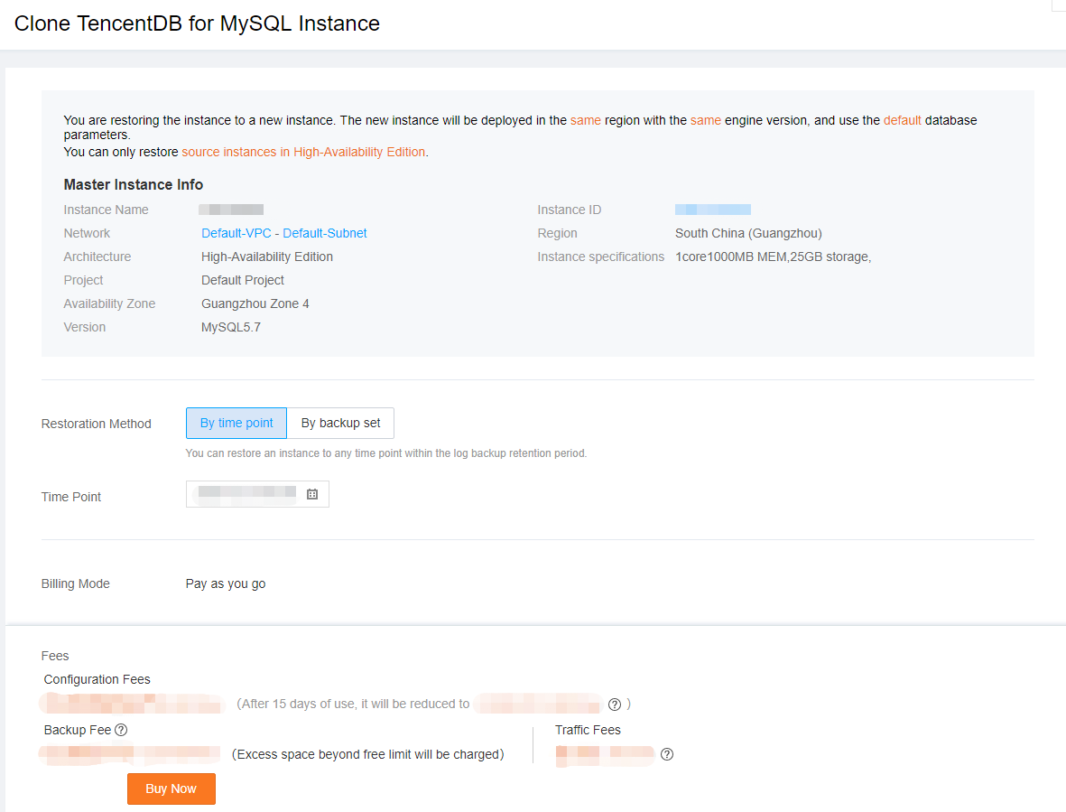Image resolution: width=1066 pixels, height=812 pixels.
Task: Click the 'Restoration Method' label
Action: click(x=97, y=424)
